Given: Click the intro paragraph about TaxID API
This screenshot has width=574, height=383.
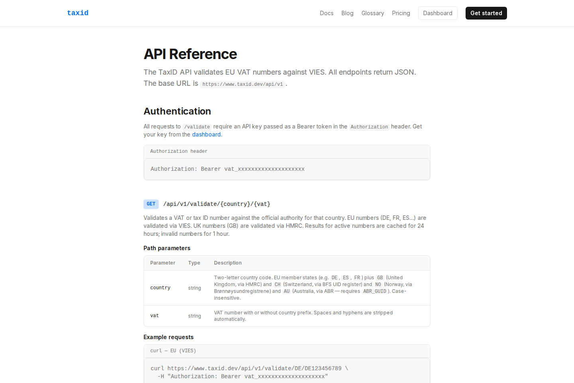Looking at the screenshot, I should coord(280,78).
